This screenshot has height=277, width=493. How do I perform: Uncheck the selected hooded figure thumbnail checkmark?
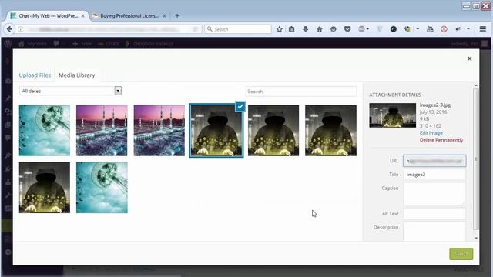pos(240,106)
